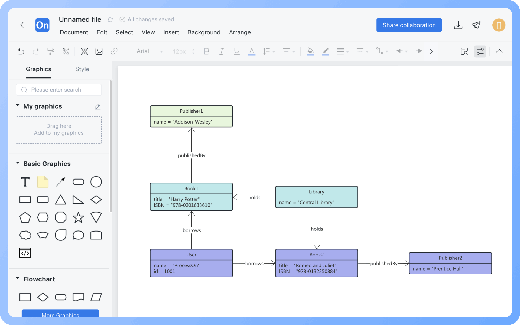Image resolution: width=520 pixels, height=325 pixels.
Task: Switch to the Style tab
Action: 82,69
